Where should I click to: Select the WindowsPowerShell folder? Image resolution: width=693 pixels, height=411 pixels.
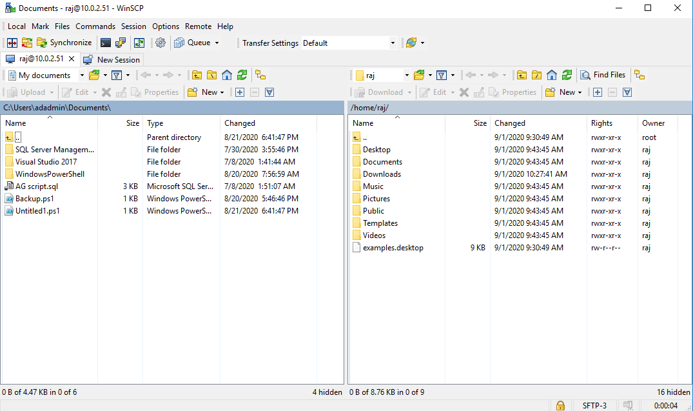(x=50, y=174)
